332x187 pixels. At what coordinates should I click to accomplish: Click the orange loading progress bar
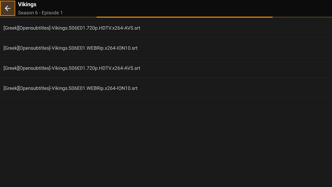(x=184, y=17)
